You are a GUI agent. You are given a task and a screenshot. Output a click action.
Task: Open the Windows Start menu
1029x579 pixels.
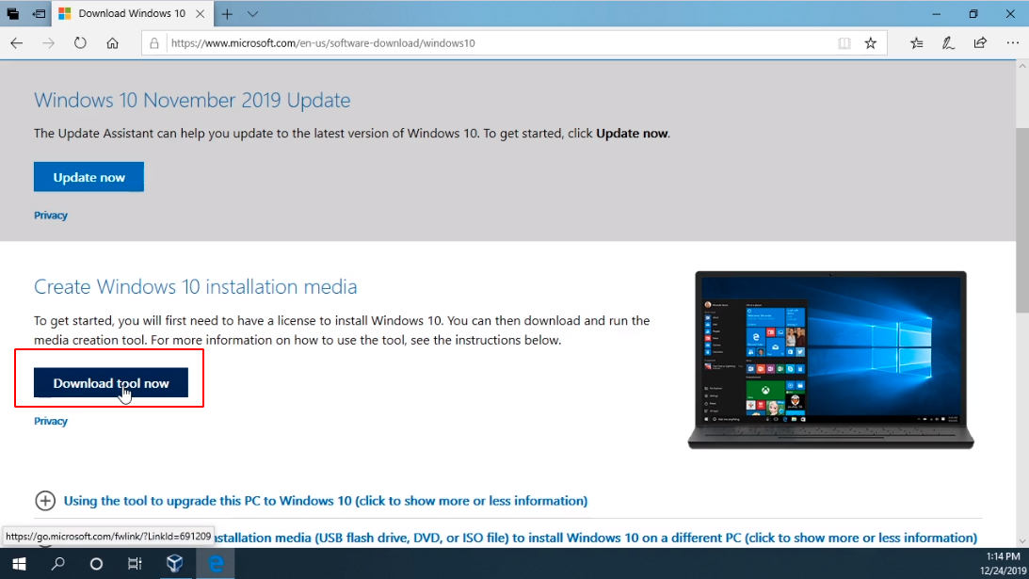pos(19,564)
